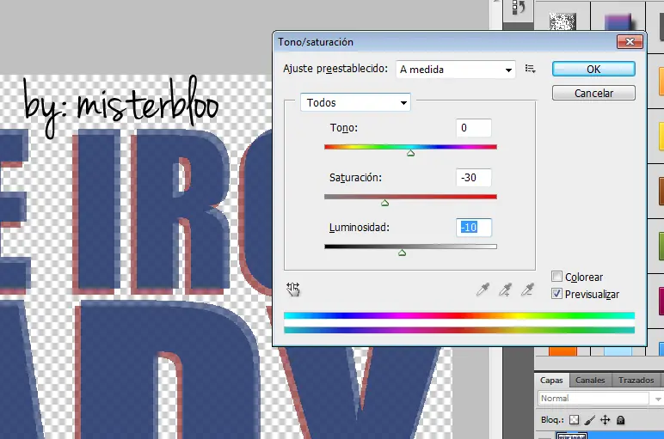
Task: Click the Tono slider handle
Action: pos(410,153)
